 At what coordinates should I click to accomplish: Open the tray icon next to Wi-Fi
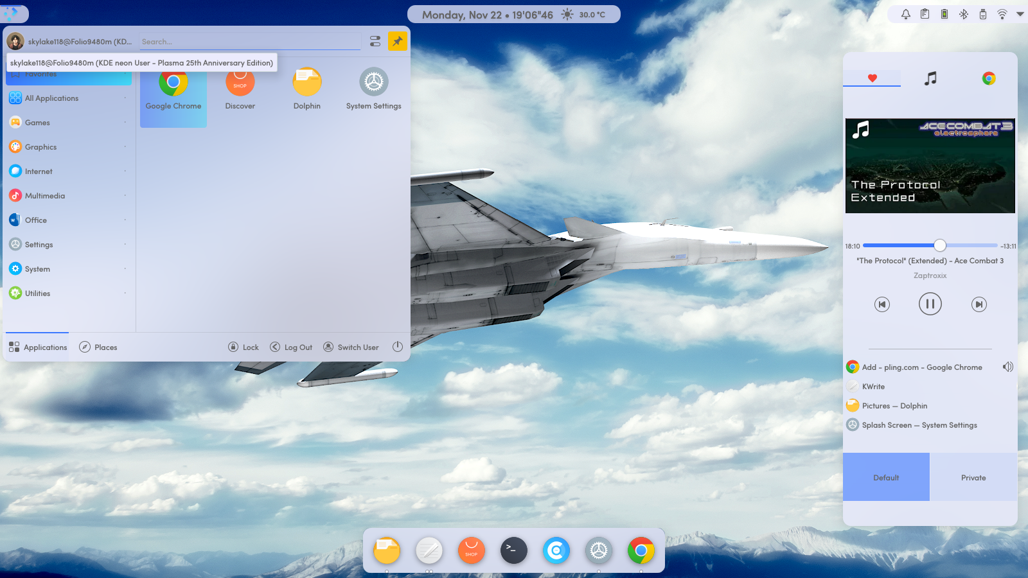pos(983,14)
